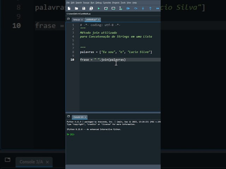Open the Edit menu
Screen dimensions: 226x169
[72, 3]
